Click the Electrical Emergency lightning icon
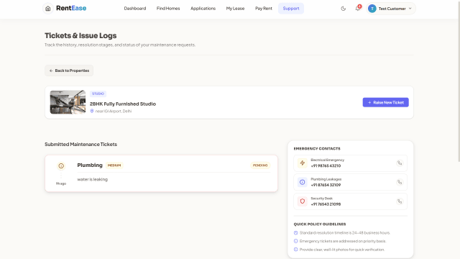460x259 pixels. point(302,163)
